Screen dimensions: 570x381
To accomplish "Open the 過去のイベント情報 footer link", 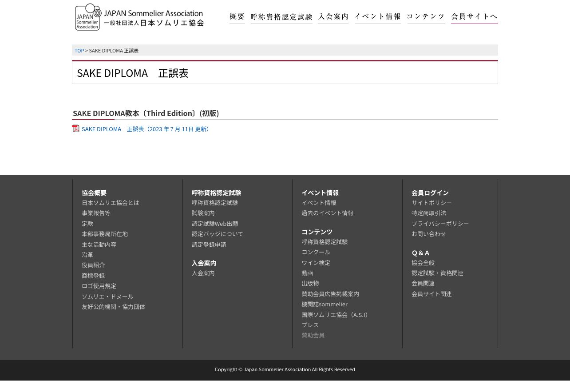I will (328, 213).
